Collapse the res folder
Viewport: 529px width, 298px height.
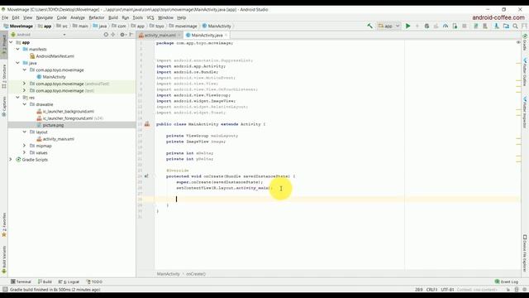17,98
